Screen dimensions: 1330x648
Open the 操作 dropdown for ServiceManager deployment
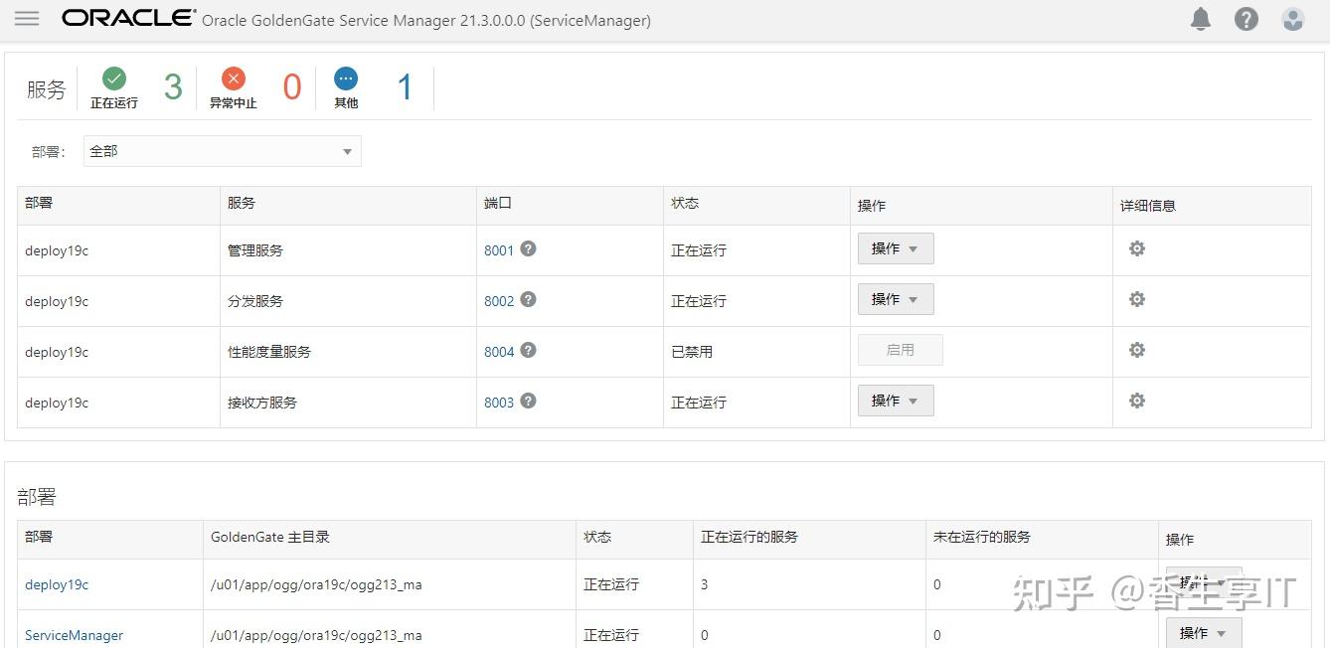(x=1203, y=632)
